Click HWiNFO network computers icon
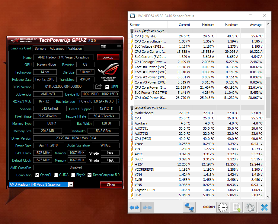This screenshot has height=224, width=278. 189,207
